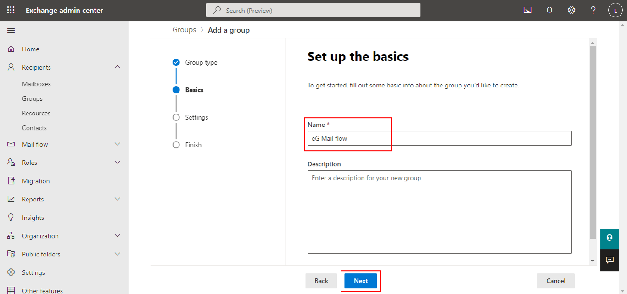Open the teal help headset widget
Viewport: 627px width, 294px height.
pos(610,238)
